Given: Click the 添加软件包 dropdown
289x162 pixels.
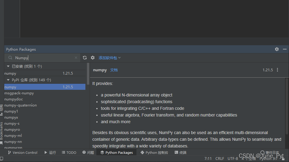Looking at the screenshot, I should pyautogui.click(x=109, y=58).
